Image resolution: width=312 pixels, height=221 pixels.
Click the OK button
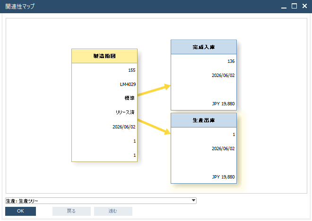pos(20,211)
